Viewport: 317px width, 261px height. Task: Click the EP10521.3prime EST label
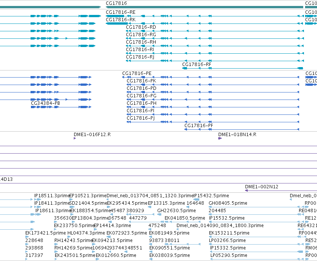(x=88, y=196)
